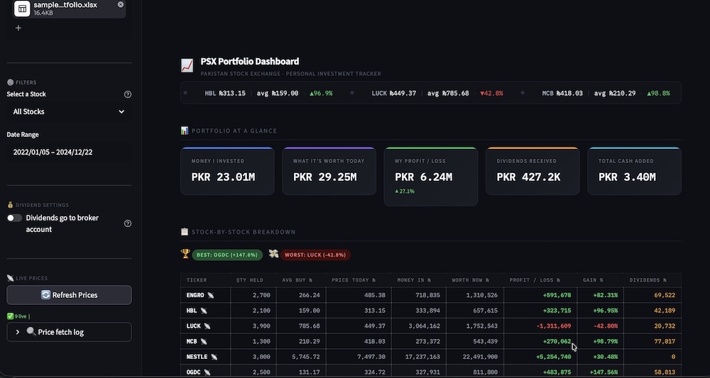Screen dimensions: 710x378
Task: Select the My Profit / Loss metric card
Action: tap(430, 176)
